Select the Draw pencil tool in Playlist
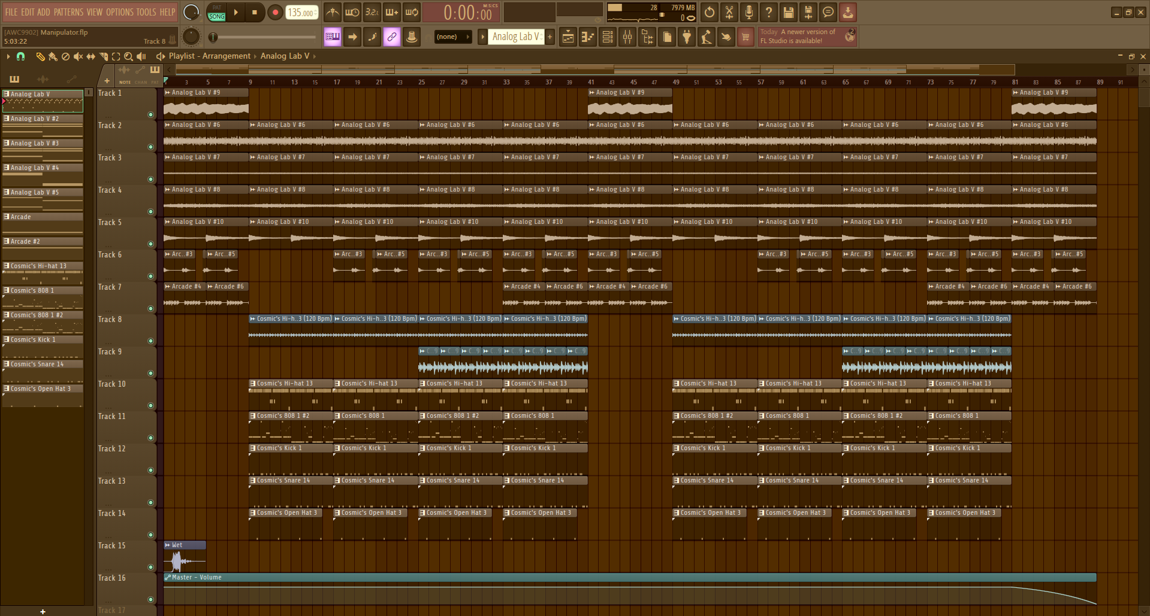 tap(40, 56)
